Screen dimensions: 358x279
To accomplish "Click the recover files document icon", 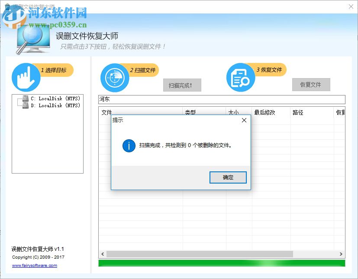I will [x=240, y=78].
